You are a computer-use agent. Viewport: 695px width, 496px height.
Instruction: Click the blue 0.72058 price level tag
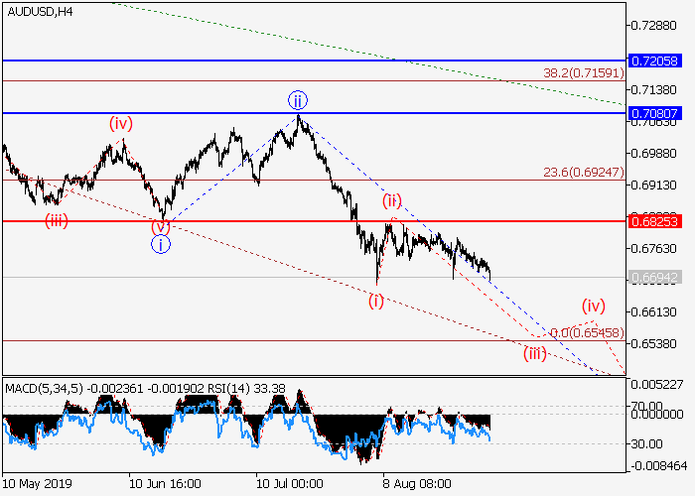pos(659,61)
